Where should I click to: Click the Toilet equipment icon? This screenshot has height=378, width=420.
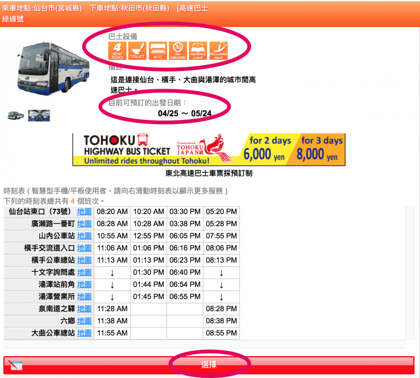point(137,51)
